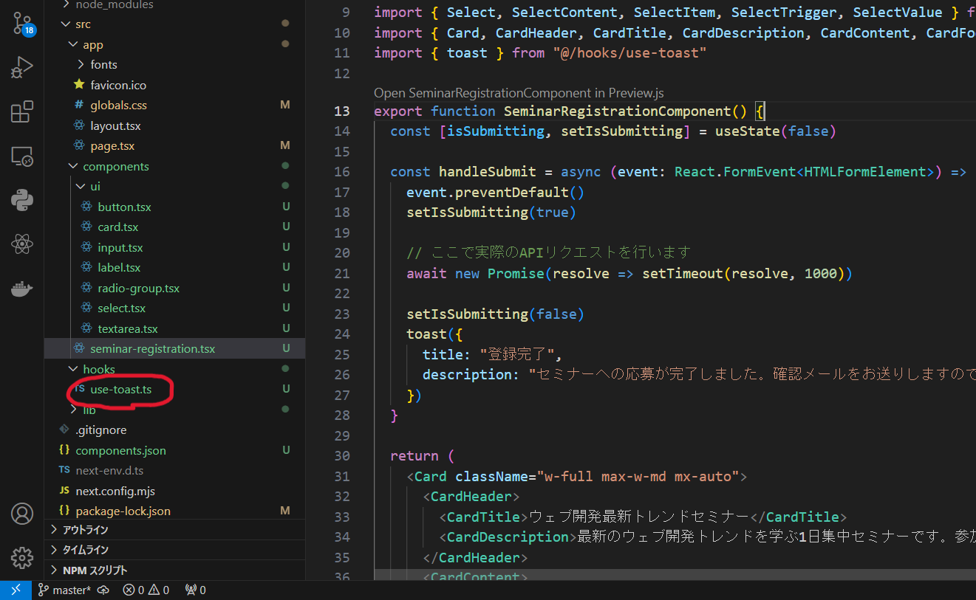Image resolution: width=976 pixels, height=600 pixels.
Task: Open the Remote Explorer view
Action: (x=22, y=156)
